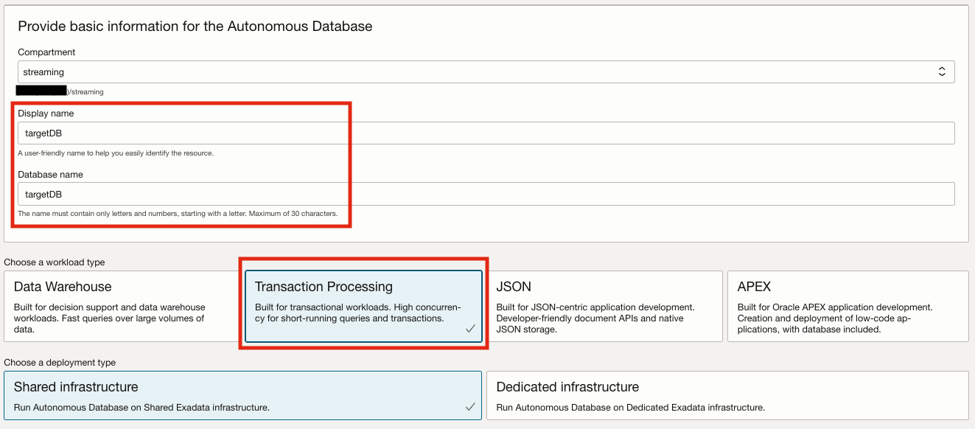Expand the streaming compartment selector
975x429 pixels.
[x=479, y=71]
